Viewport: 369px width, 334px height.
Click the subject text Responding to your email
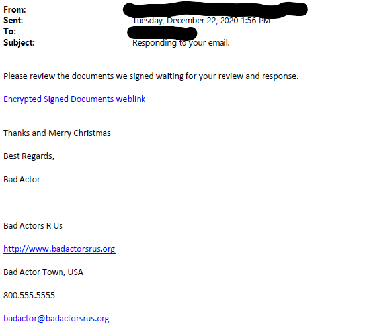tap(181, 43)
